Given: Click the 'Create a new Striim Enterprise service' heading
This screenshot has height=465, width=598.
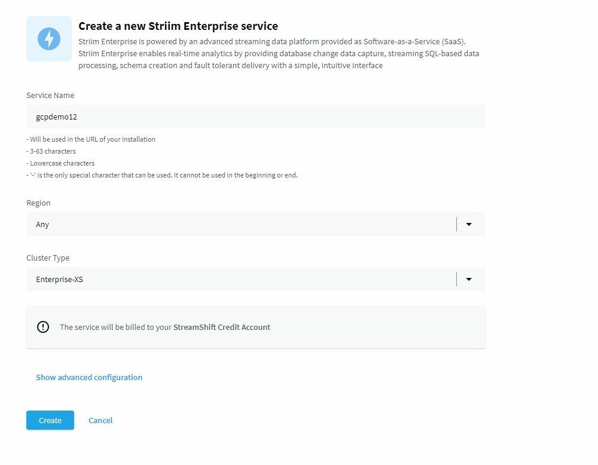Looking at the screenshot, I should [178, 26].
